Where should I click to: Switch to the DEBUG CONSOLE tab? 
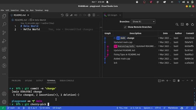67,81
